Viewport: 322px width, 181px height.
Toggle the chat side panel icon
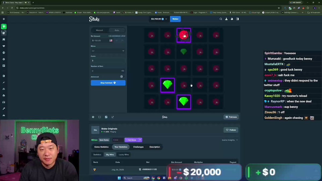pos(237,19)
